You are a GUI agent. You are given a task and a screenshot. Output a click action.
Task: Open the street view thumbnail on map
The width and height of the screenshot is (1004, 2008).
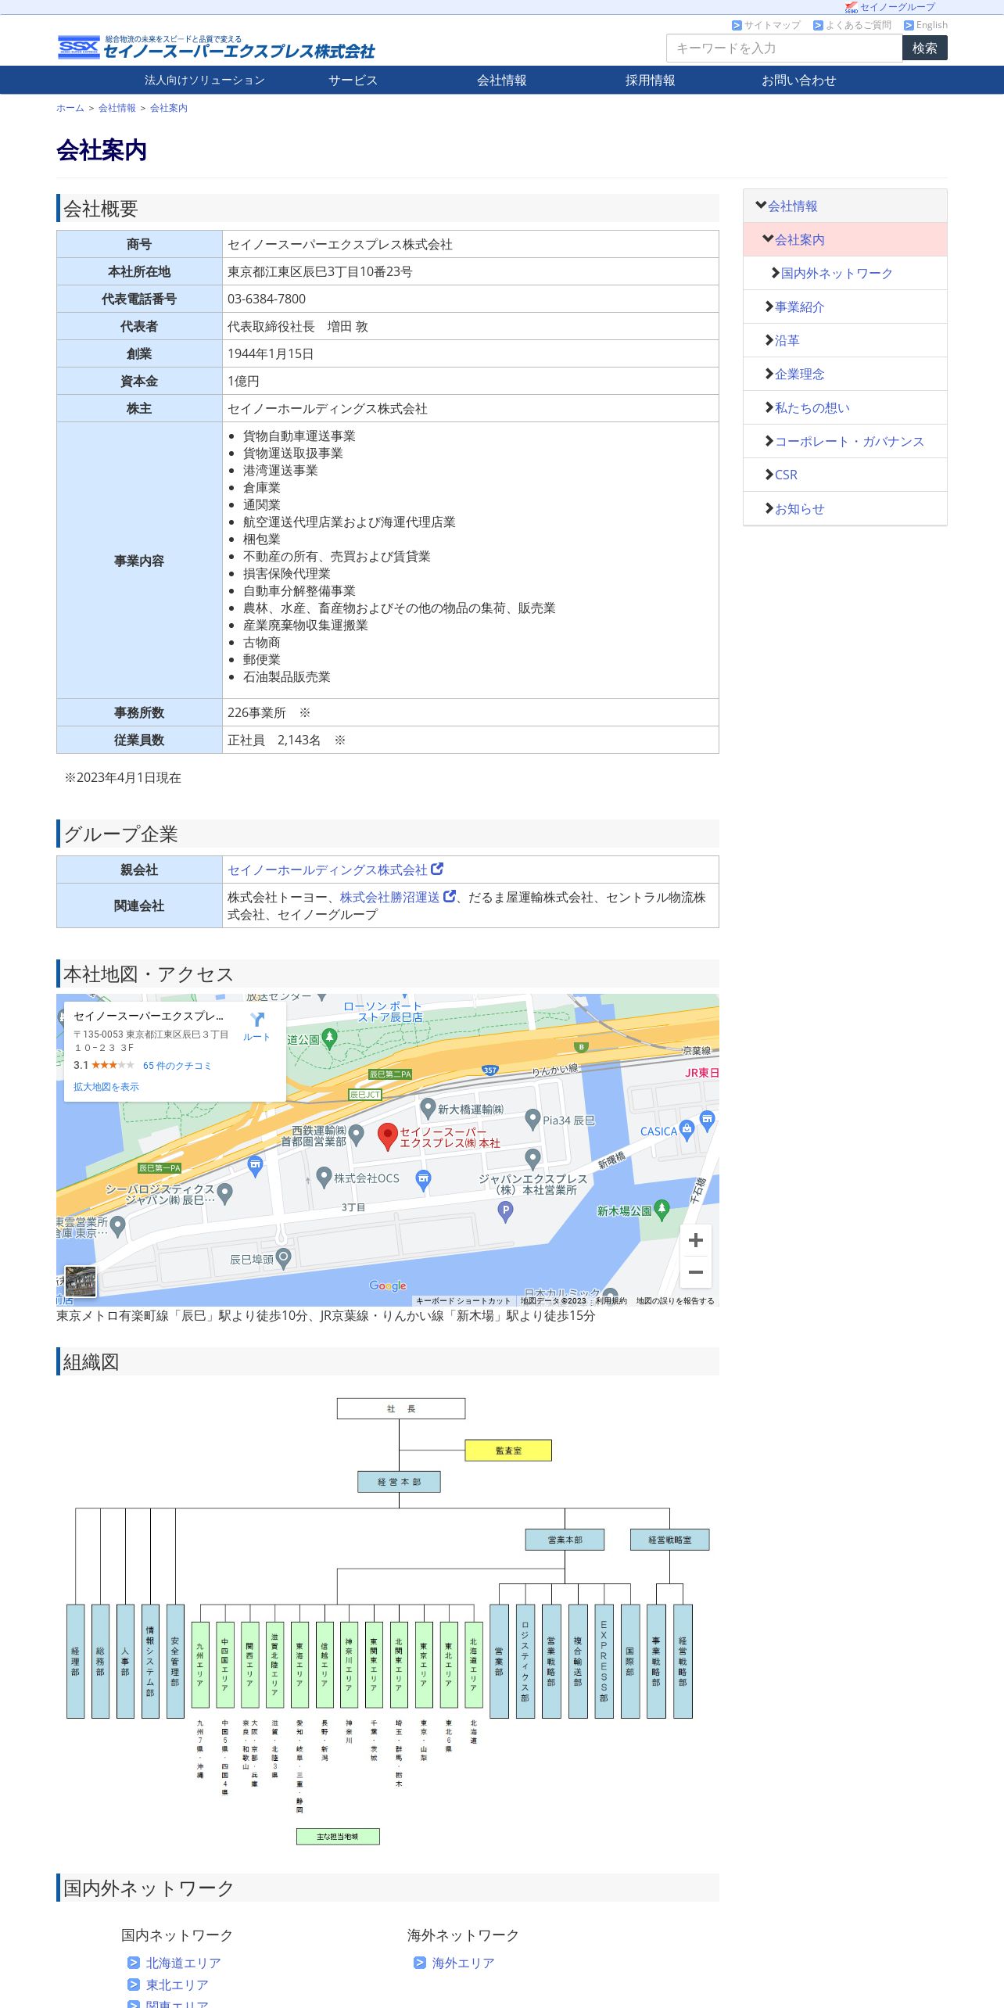tap(81, 1282)
